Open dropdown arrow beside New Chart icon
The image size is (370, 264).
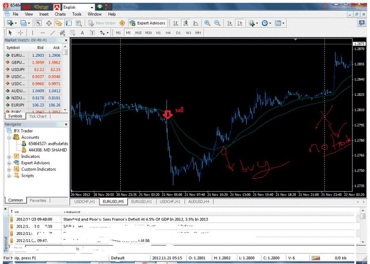16,23
